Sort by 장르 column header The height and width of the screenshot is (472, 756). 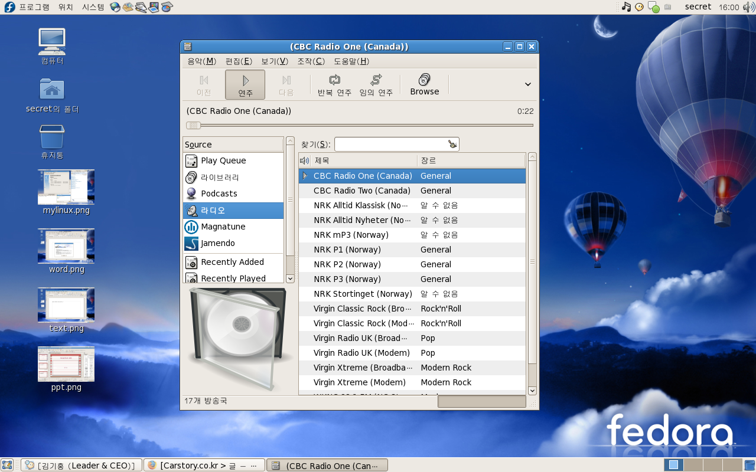coord(471,160)
